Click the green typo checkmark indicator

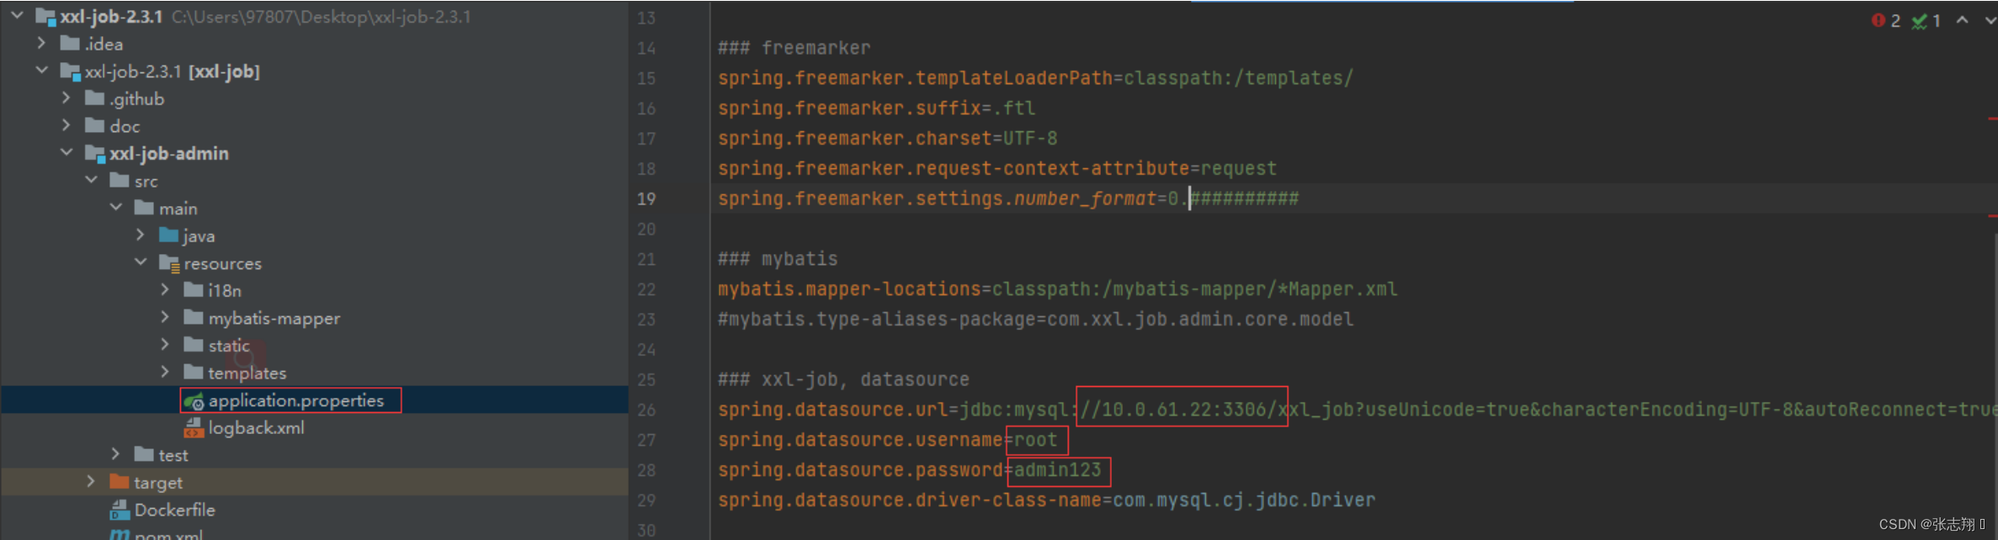(1926, 20)
